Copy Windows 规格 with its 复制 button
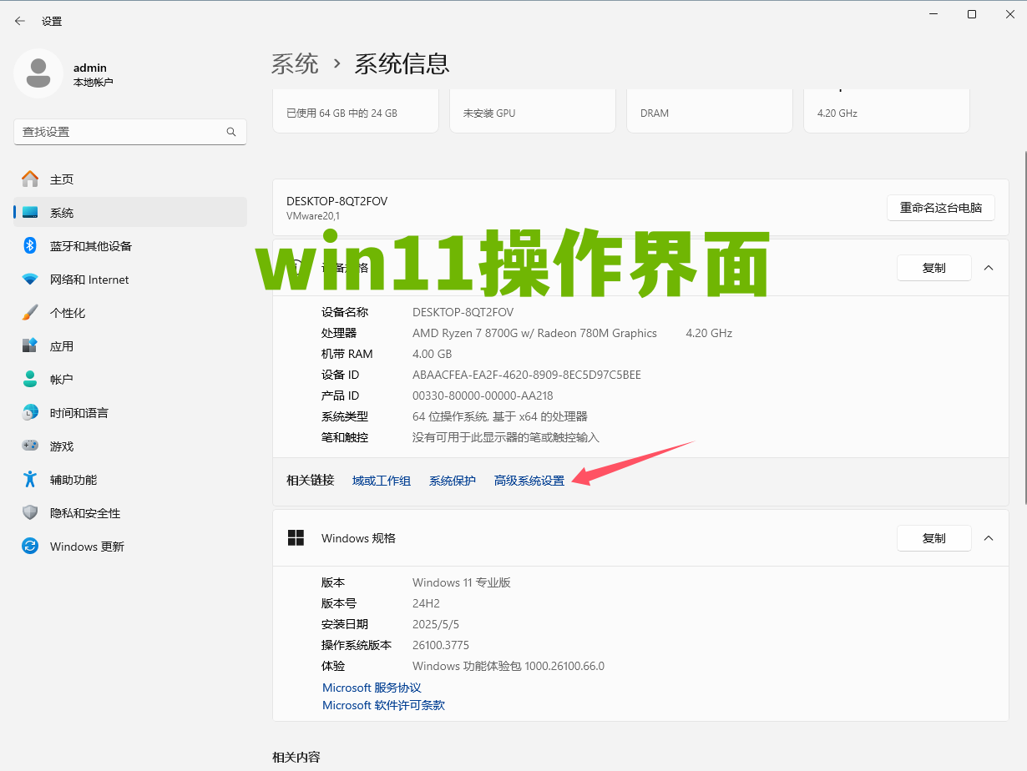Image resolution: width=1027 pixels, height=771 pixels. pos(934,538)
